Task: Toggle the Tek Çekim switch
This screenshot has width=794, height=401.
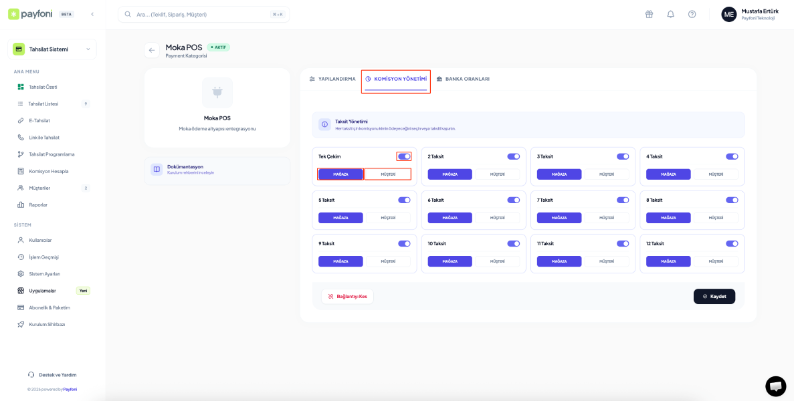Action: pyautogui.click(x=404, y=156)
